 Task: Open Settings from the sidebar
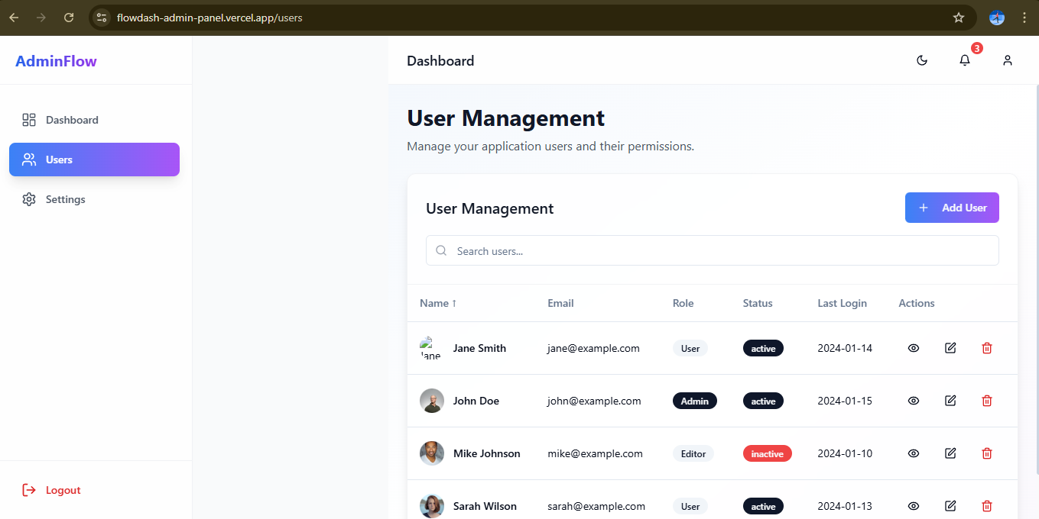pos(65,199)
